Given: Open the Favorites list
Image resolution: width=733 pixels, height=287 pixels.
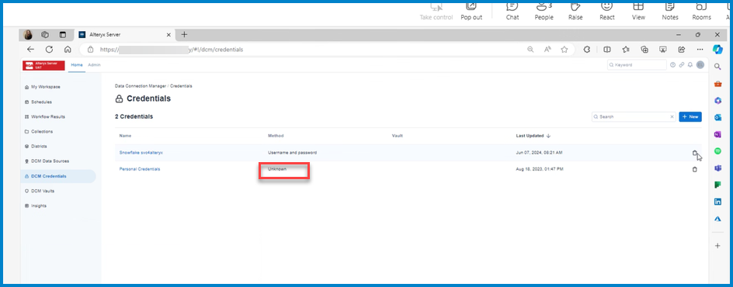Looking at the screenshot, I should click(626, 50).
